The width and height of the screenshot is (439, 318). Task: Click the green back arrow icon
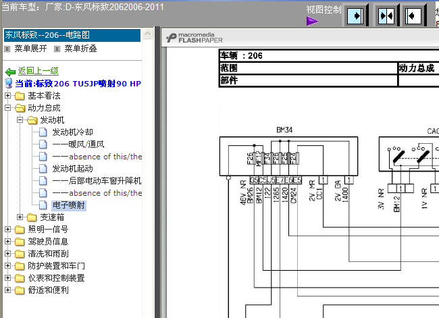coord(11,72)
